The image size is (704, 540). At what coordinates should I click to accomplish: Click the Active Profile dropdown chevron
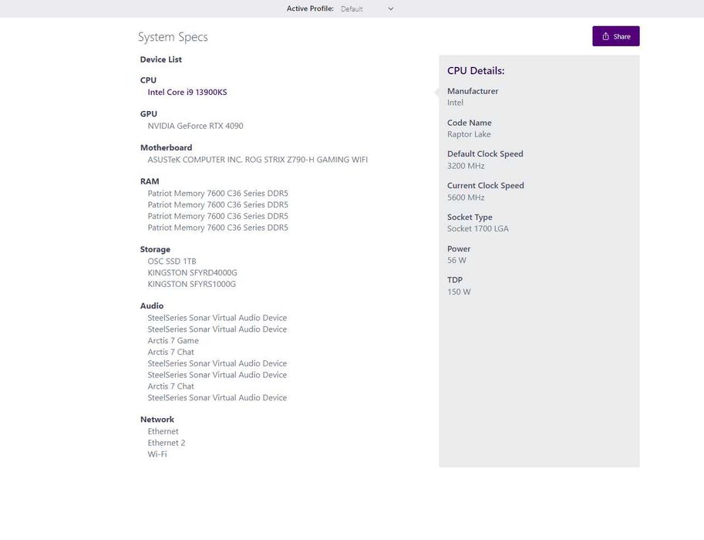(391, 8)
